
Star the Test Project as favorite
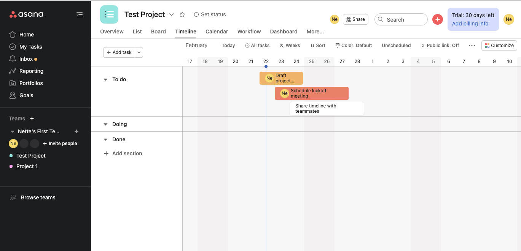pyautogui.click(x=182, y=14)
